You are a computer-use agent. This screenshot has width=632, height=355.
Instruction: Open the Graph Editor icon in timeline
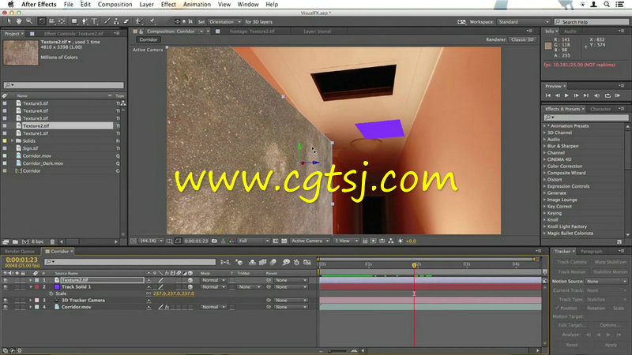point(307,262)
